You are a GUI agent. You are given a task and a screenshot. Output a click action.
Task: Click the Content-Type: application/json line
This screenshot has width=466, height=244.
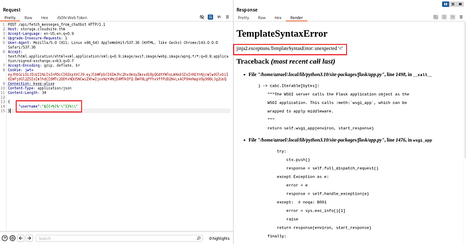coord(39,88)
